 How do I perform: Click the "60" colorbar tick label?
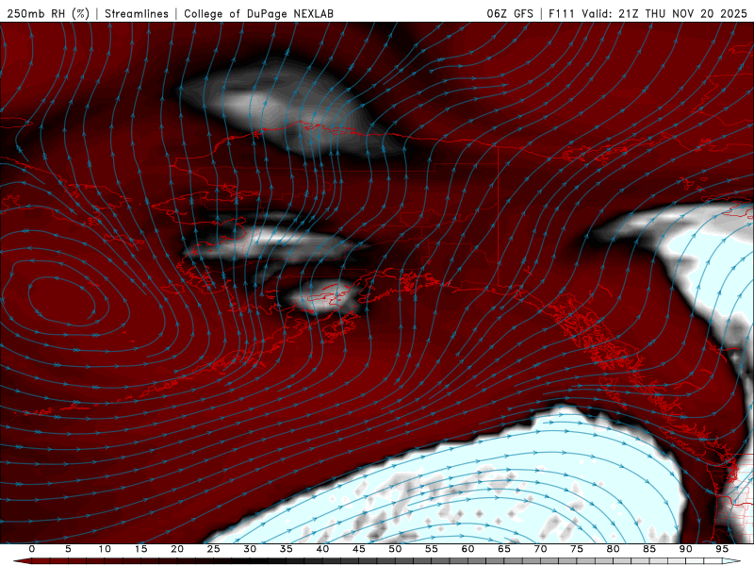[467, 549]
